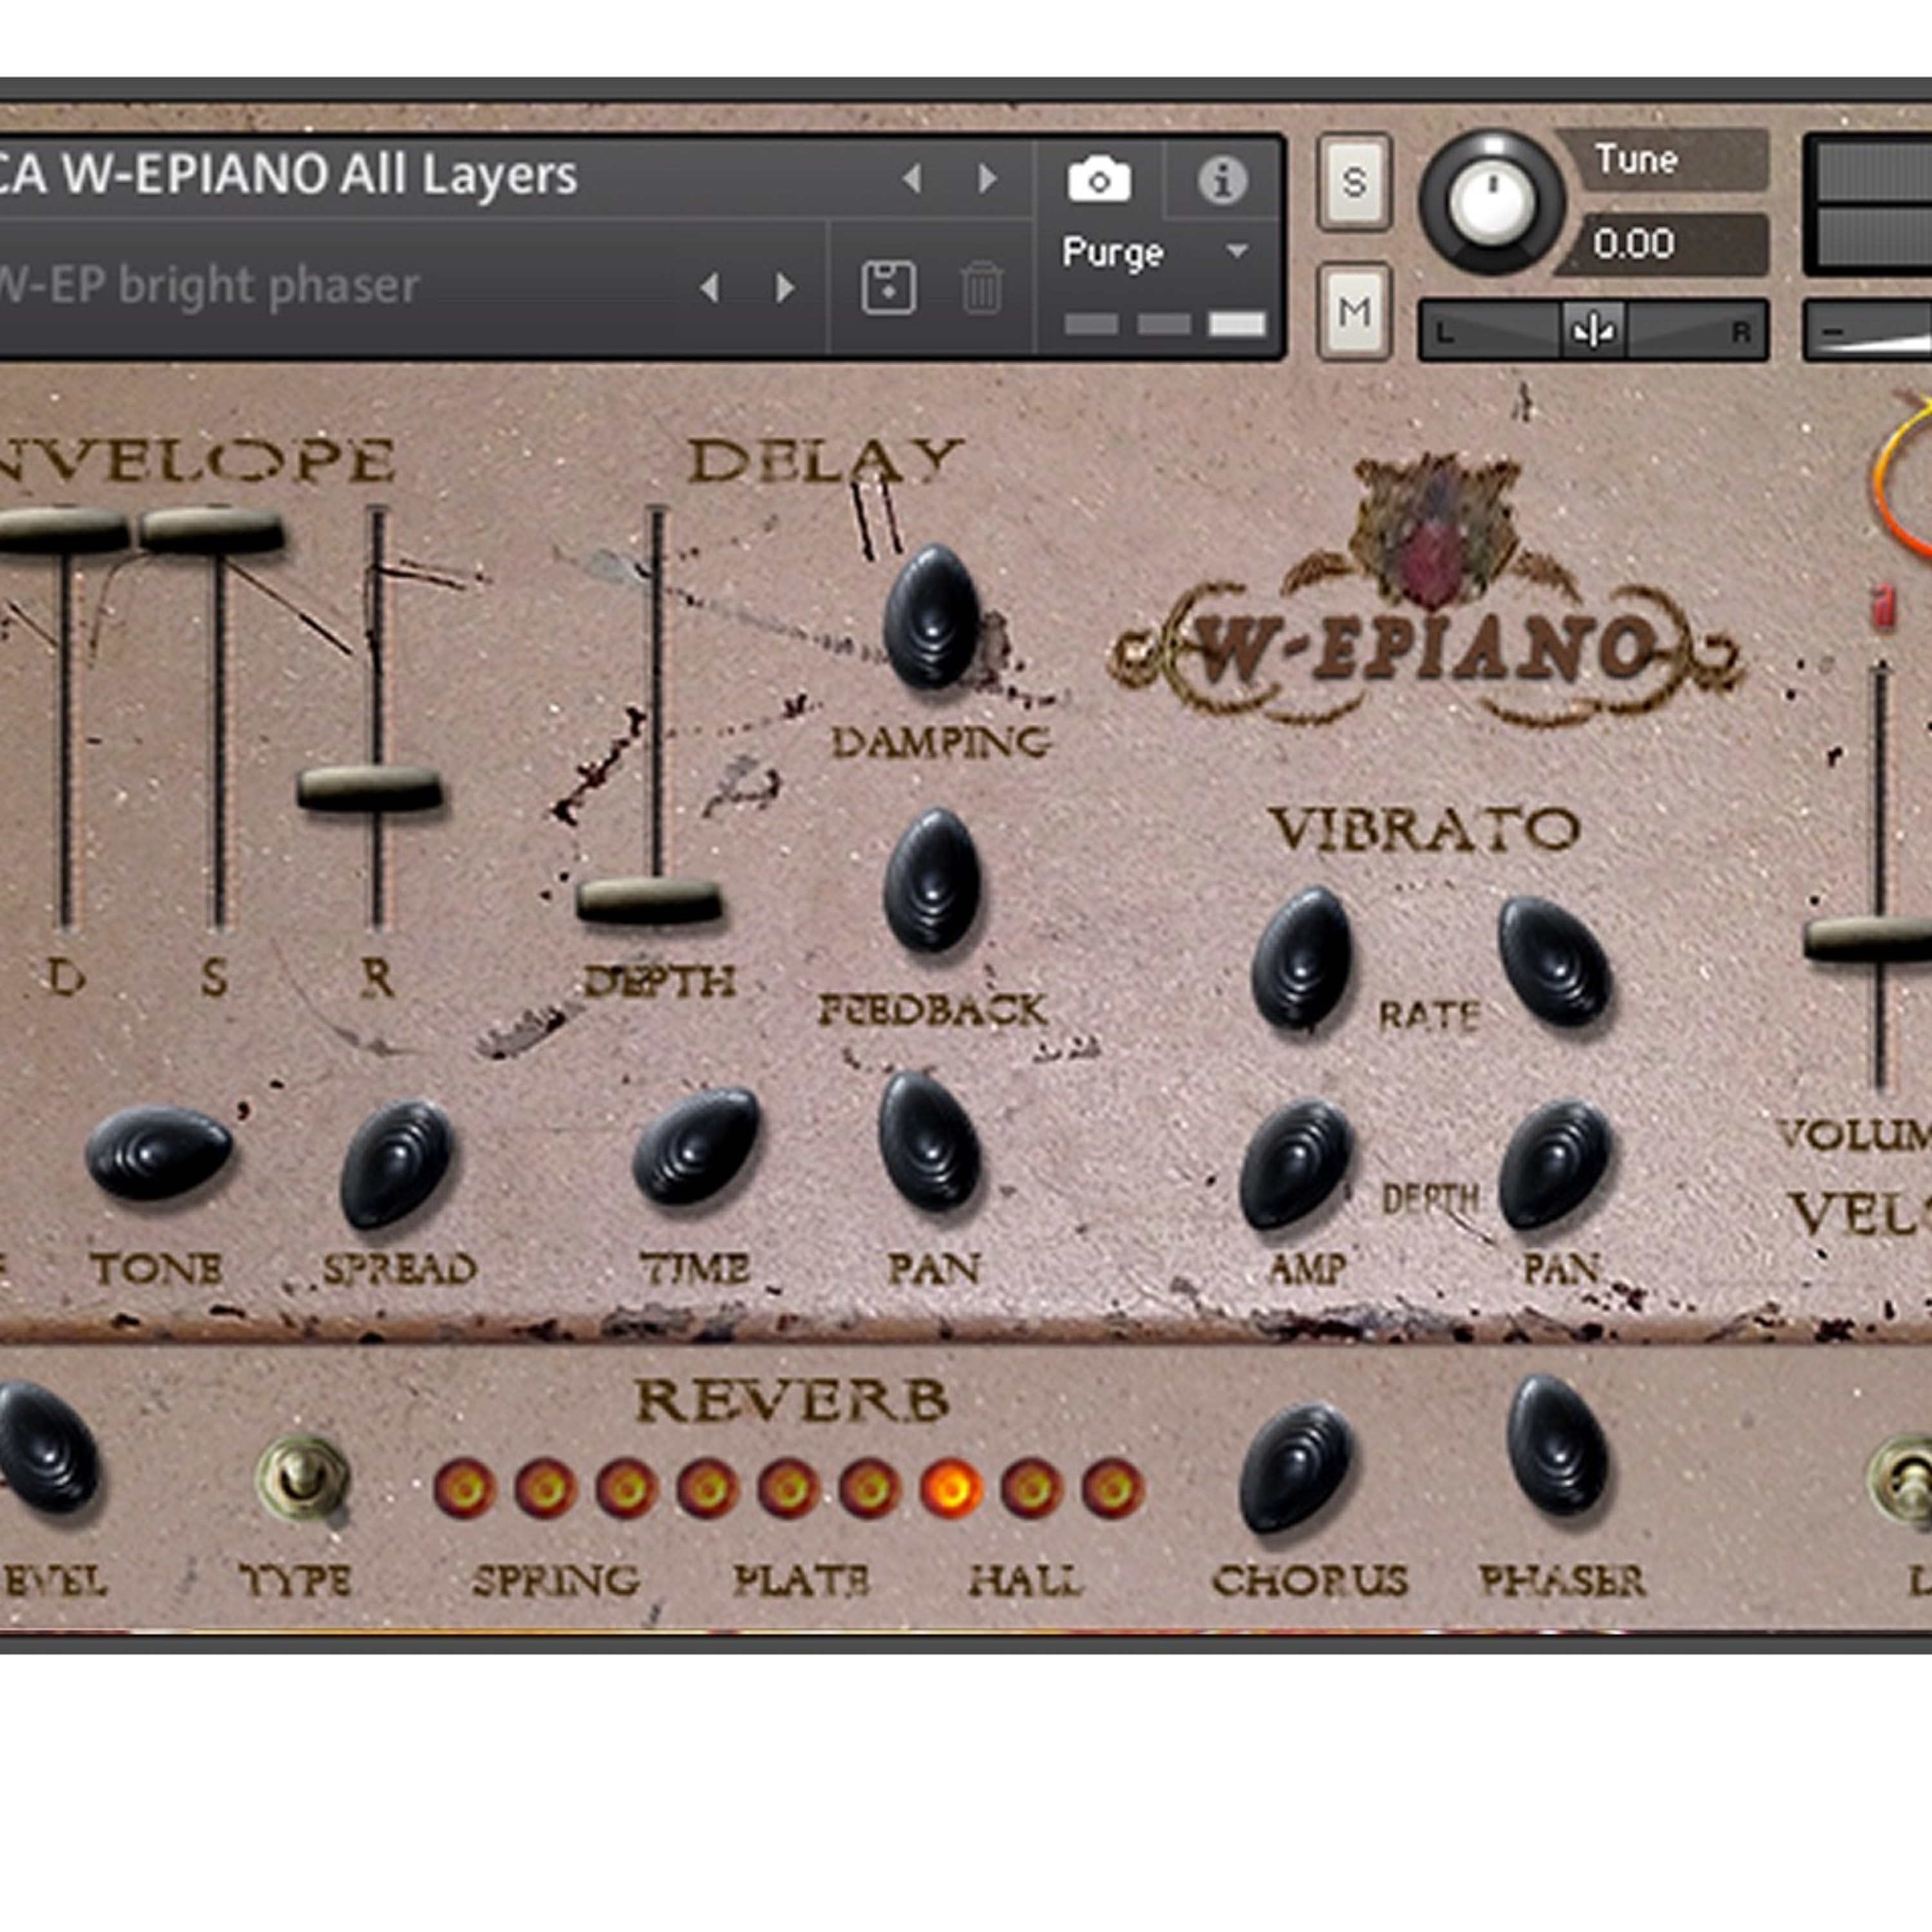
Task: Open the instrument info icon
Action: (x=1222, y=181)
